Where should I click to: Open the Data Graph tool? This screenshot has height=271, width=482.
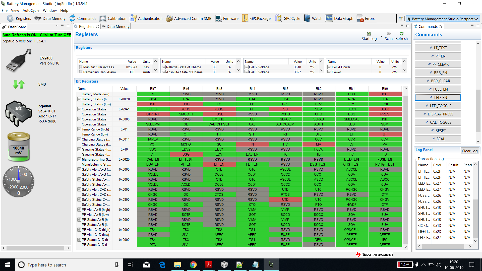point(339,19)
